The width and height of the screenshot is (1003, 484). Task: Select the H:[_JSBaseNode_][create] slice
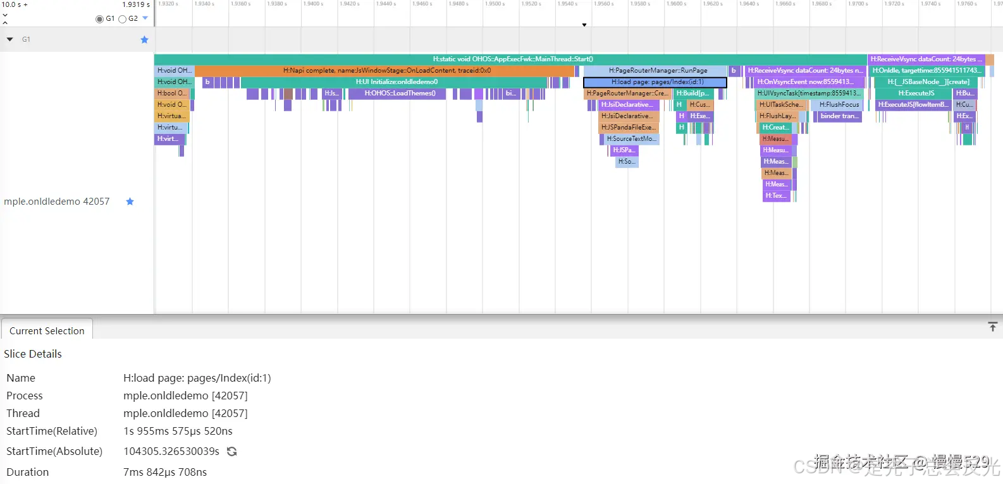(927, 82)
